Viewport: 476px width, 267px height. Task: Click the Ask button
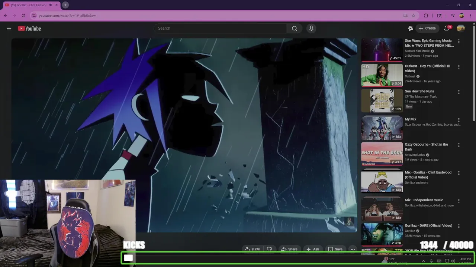pyautogui.click(x=312, y=249)
